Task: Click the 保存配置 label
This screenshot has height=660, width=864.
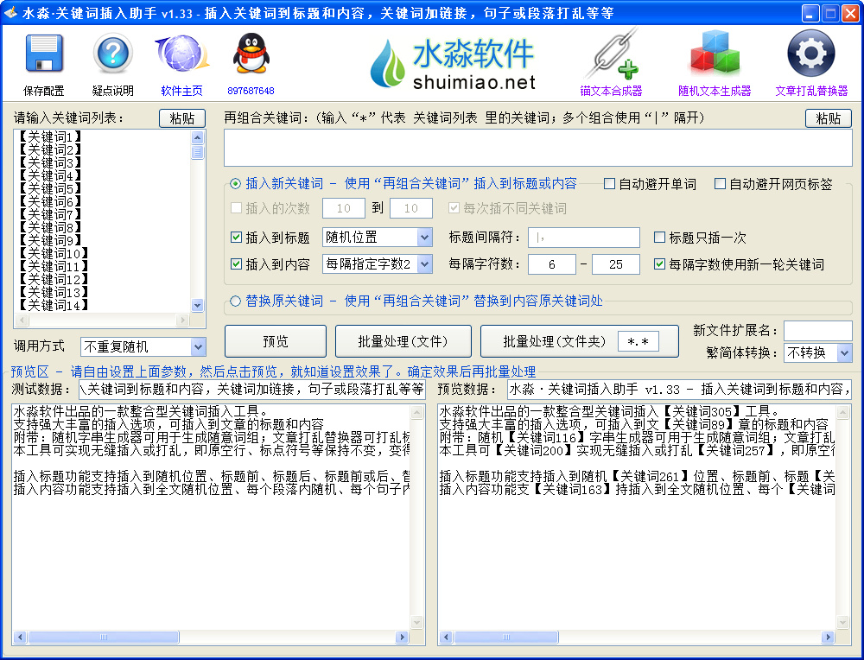Action: click(x=43, y=91)
